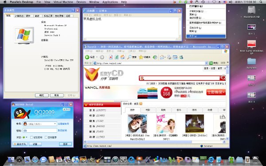Image resolution: width=266 pixels, height=166 pixels.
Task: Click the IE Home icon
Action: (x=122, y=57)
